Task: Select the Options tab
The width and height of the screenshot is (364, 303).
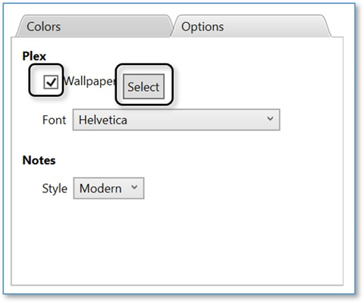Action: pos(251,27)
